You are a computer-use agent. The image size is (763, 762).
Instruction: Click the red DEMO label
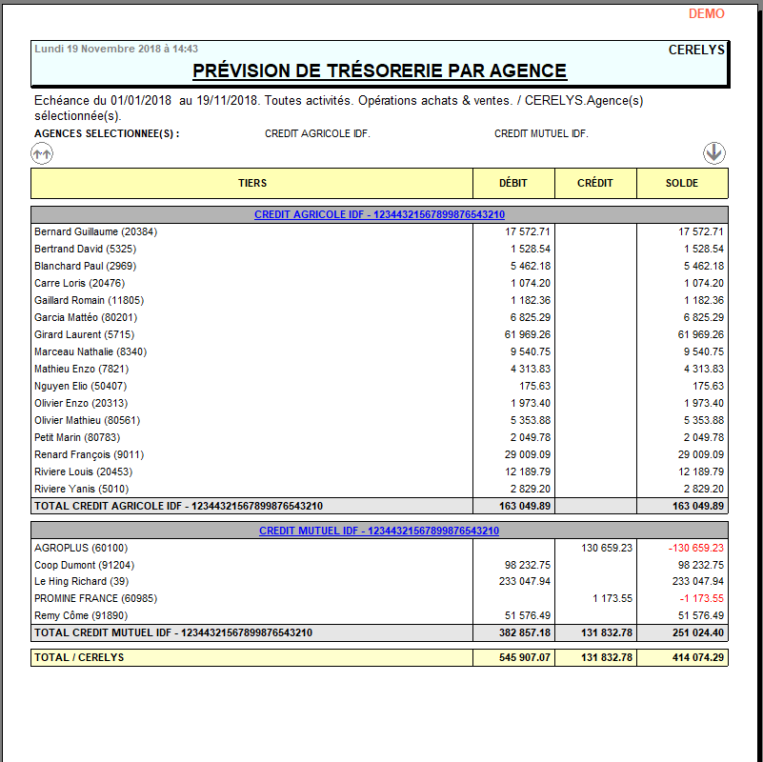(706, 13)
